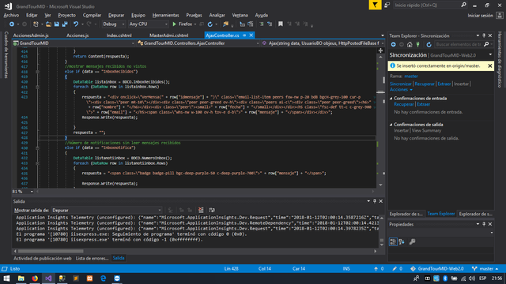Click the Windows Start button

(x=6, y=278)
